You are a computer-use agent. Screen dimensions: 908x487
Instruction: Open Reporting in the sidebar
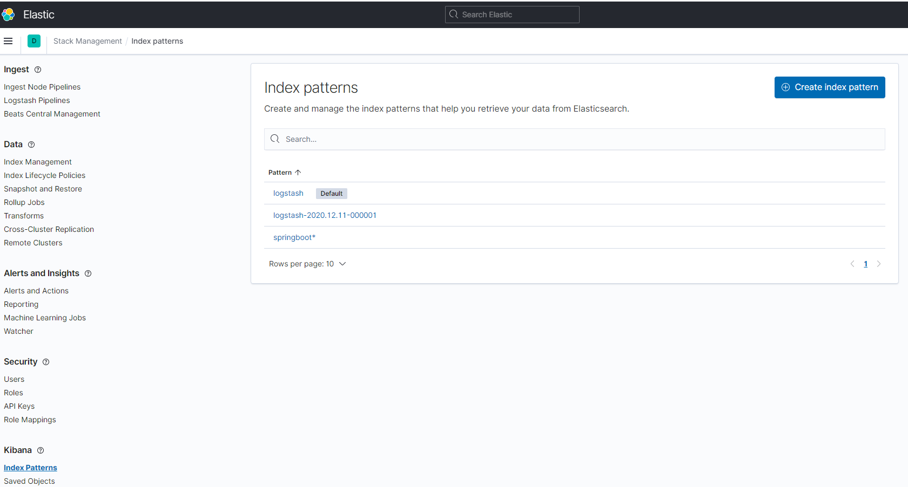[x=21, y=304]
